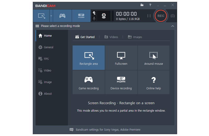Screen dimensions: 209x136
Task: Click the BANDICAM logo in title bar
Action: (45, 6)
